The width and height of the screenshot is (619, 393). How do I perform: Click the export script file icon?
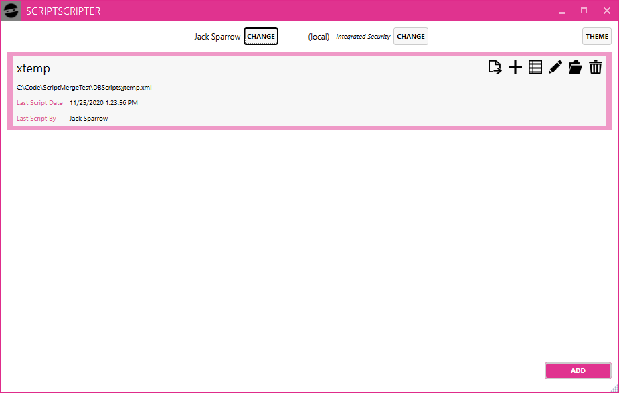click(x=495, y=67)
